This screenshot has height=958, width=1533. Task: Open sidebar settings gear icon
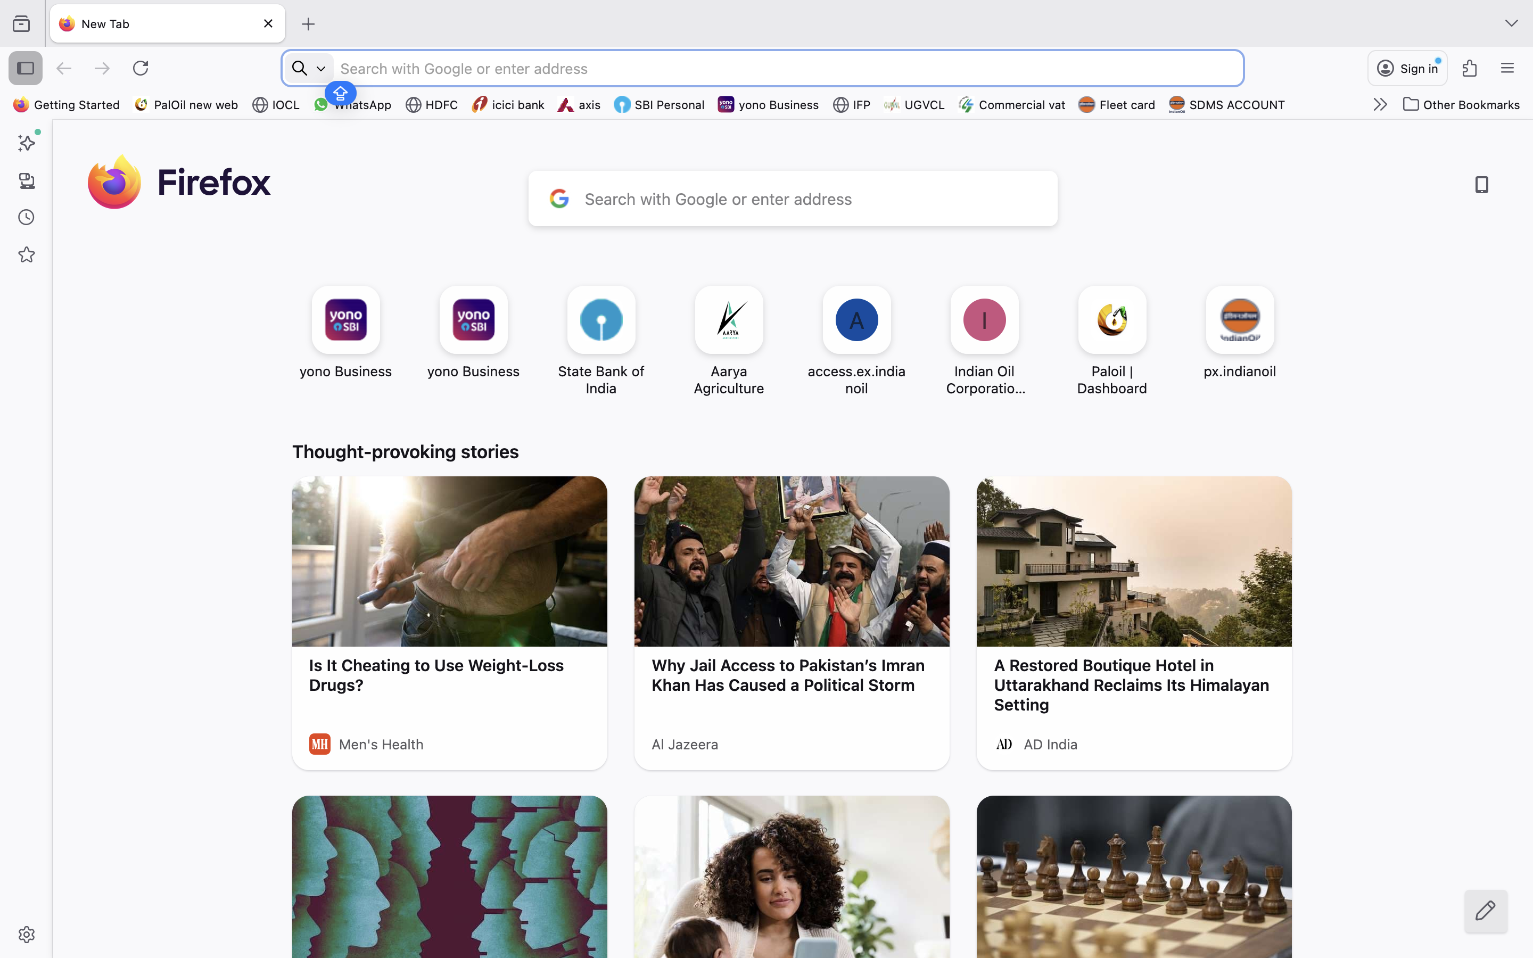(27, 935)
